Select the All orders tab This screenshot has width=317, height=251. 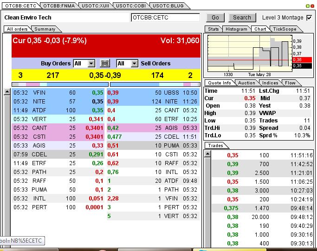17,29
